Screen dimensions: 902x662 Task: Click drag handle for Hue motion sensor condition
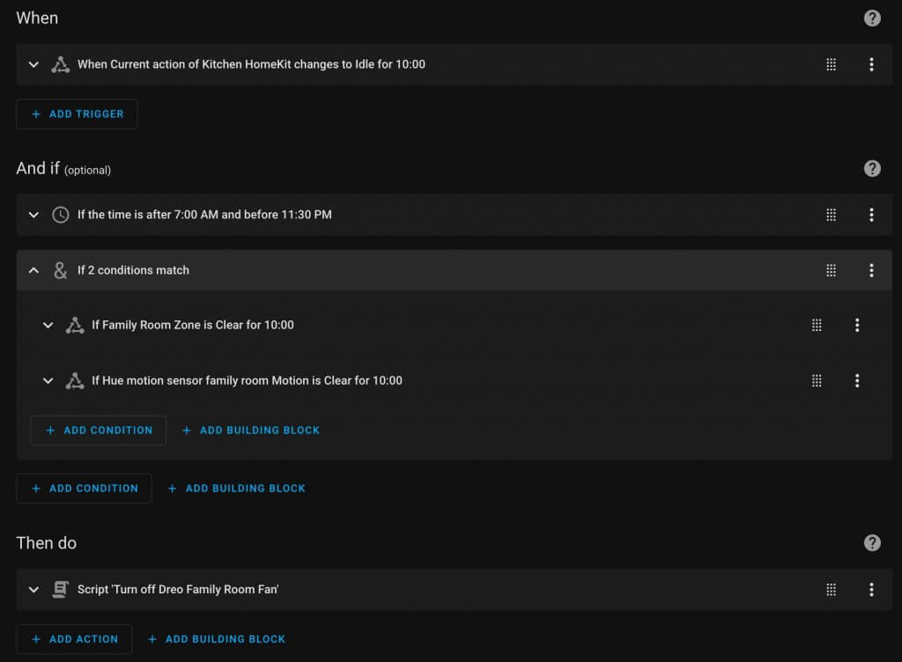pyautogui.click(x=817, y=380)
